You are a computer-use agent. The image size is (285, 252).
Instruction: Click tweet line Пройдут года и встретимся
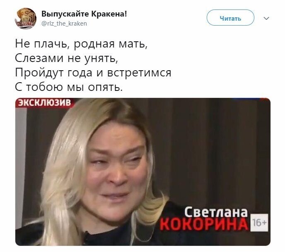(x=93, y=73)
